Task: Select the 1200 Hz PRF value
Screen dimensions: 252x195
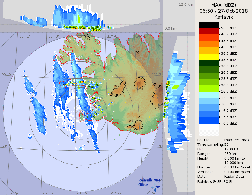Action: (x=231, y=149)
